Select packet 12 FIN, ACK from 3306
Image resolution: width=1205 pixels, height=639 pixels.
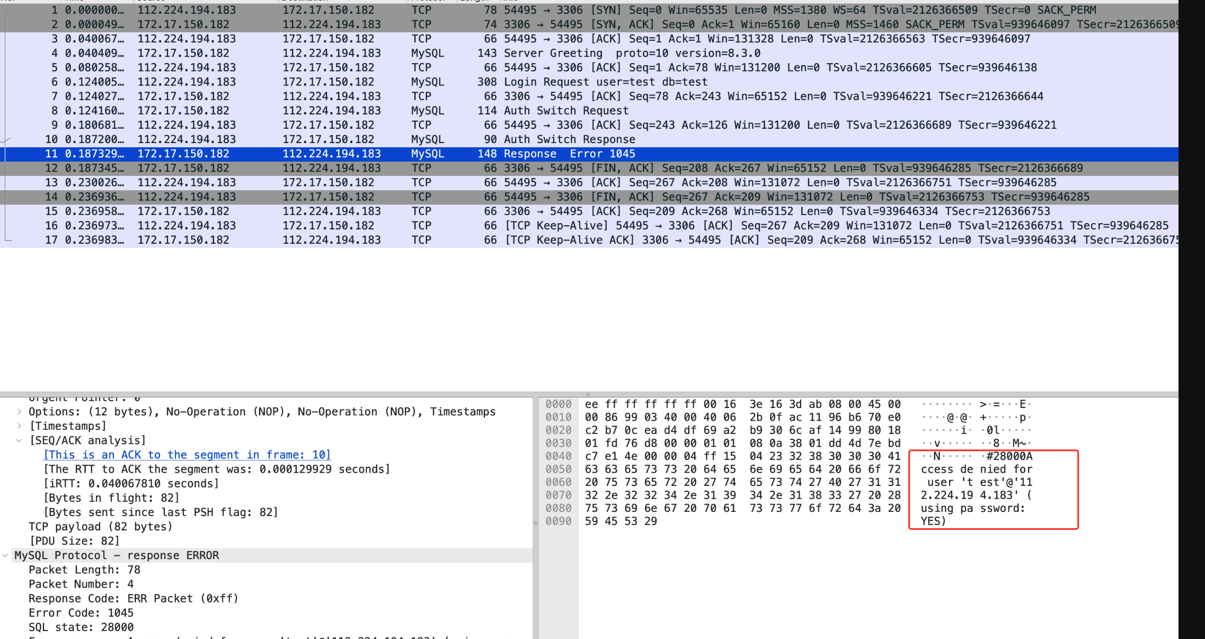pos(589,168)
